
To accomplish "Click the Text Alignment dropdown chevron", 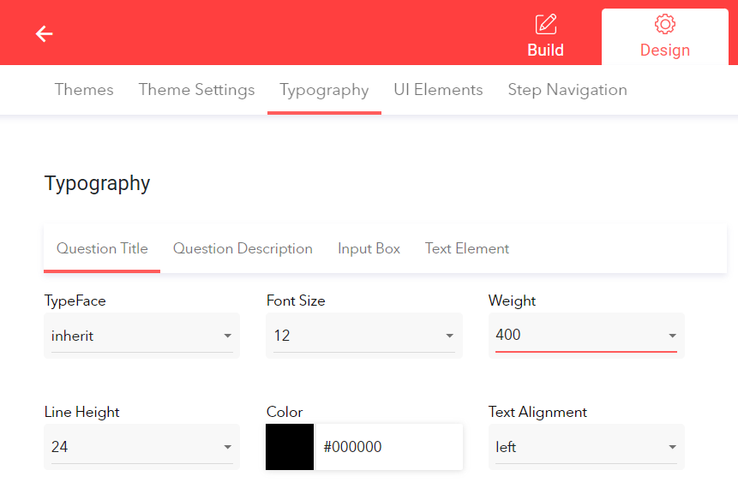I will pos(672,447).
